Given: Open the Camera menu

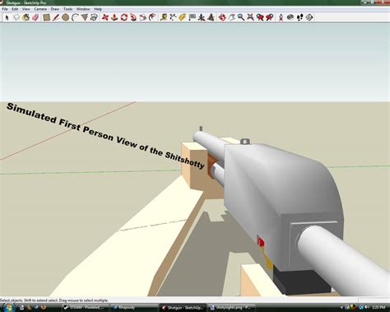Looking at the screenshot, I should click(x=40, y=9).
